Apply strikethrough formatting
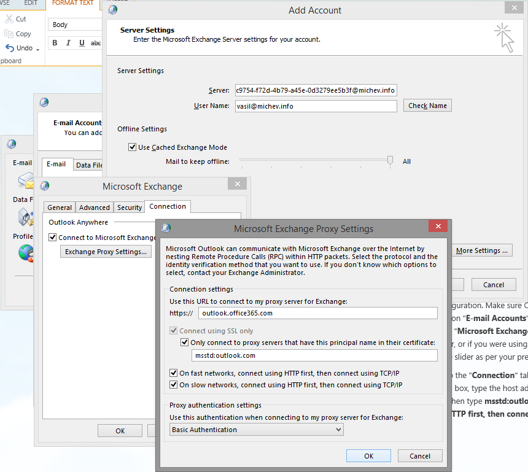The image size is (528, 472). [96, 43]
